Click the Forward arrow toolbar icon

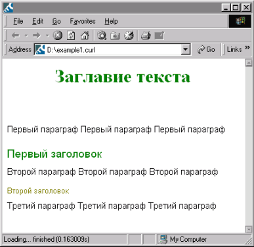(37, 35)
